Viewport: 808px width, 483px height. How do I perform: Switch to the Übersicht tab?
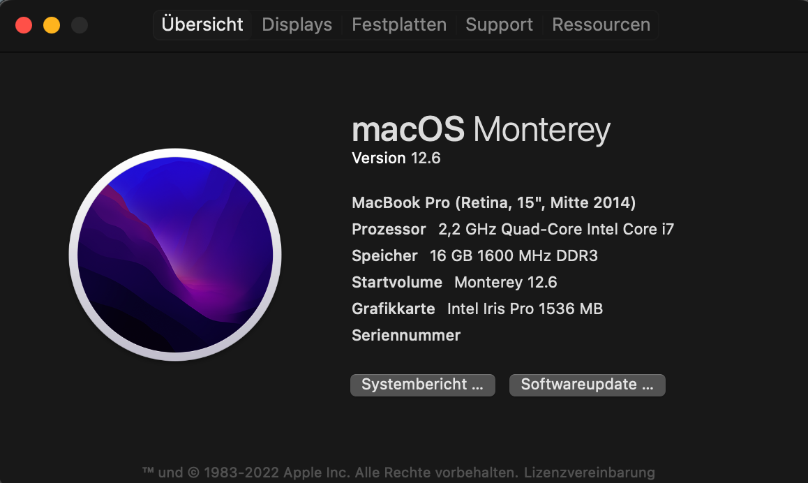point(202,25)
